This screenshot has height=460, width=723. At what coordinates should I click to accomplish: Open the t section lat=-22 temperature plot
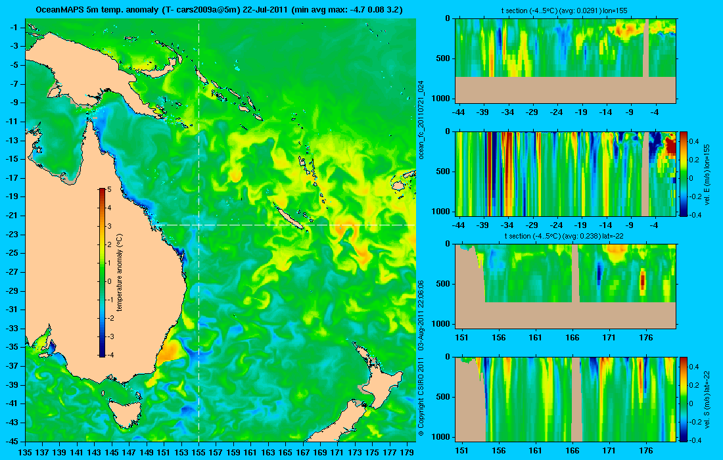pos(566,287)
